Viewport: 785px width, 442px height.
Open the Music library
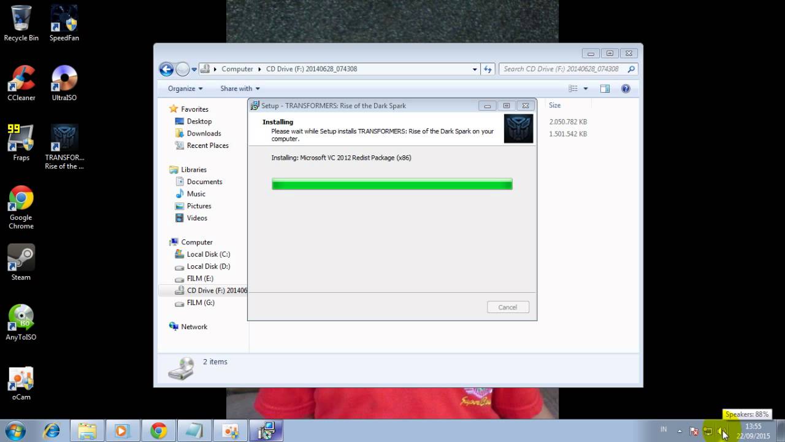click(196, 194)
